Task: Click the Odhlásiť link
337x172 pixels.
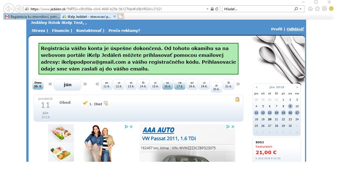Action: 295,29
